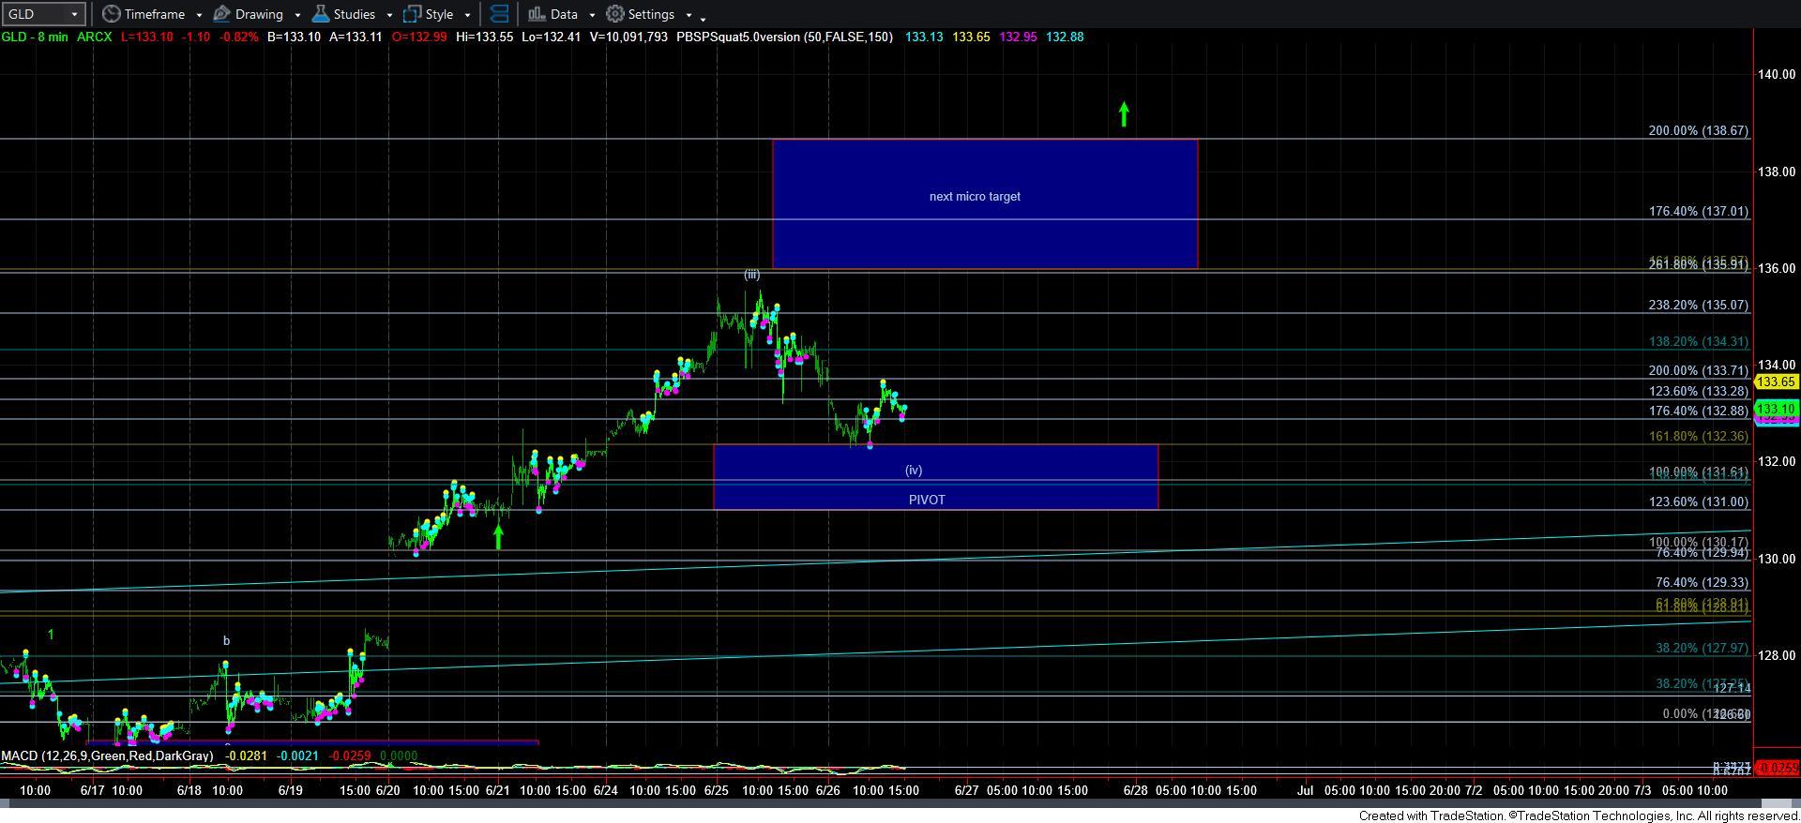Click the toolbar overflow arrow after Settings
The image size is (1801, 823).
pos(703,17)
